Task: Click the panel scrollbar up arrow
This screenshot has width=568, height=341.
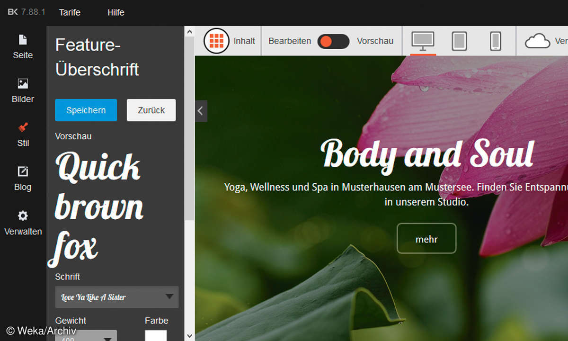Action: point(189,32)
